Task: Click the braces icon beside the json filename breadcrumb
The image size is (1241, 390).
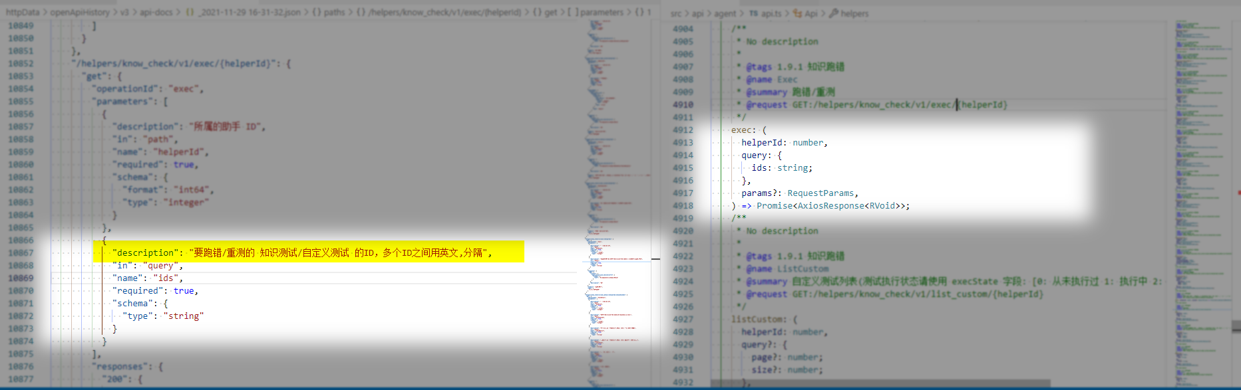Action: pyautogui.click(x=190, y=12)
